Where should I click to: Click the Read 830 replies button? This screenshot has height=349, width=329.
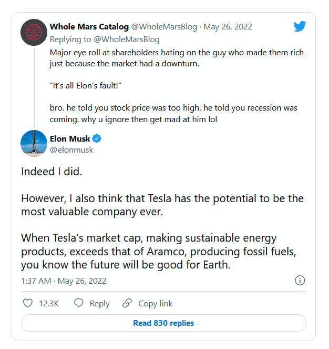(x=163, y=323)
